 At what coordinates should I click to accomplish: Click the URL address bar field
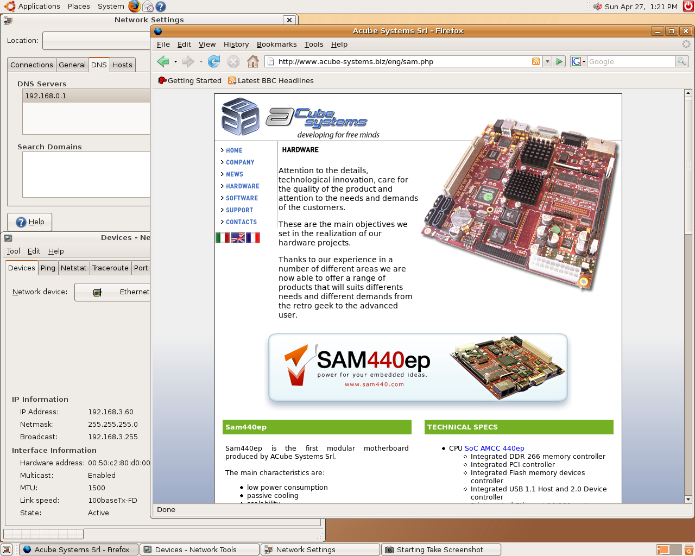(403, 61)
